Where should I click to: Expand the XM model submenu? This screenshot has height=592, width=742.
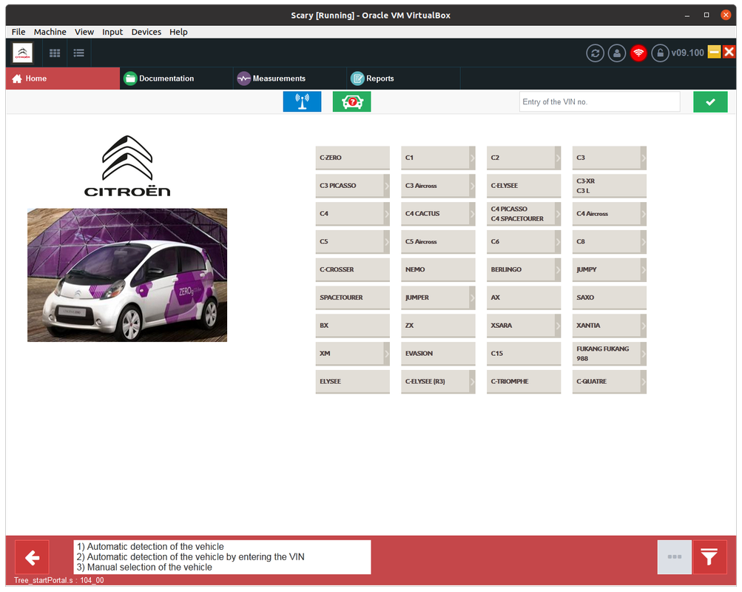pyautogui.click(x=387, y=353)
